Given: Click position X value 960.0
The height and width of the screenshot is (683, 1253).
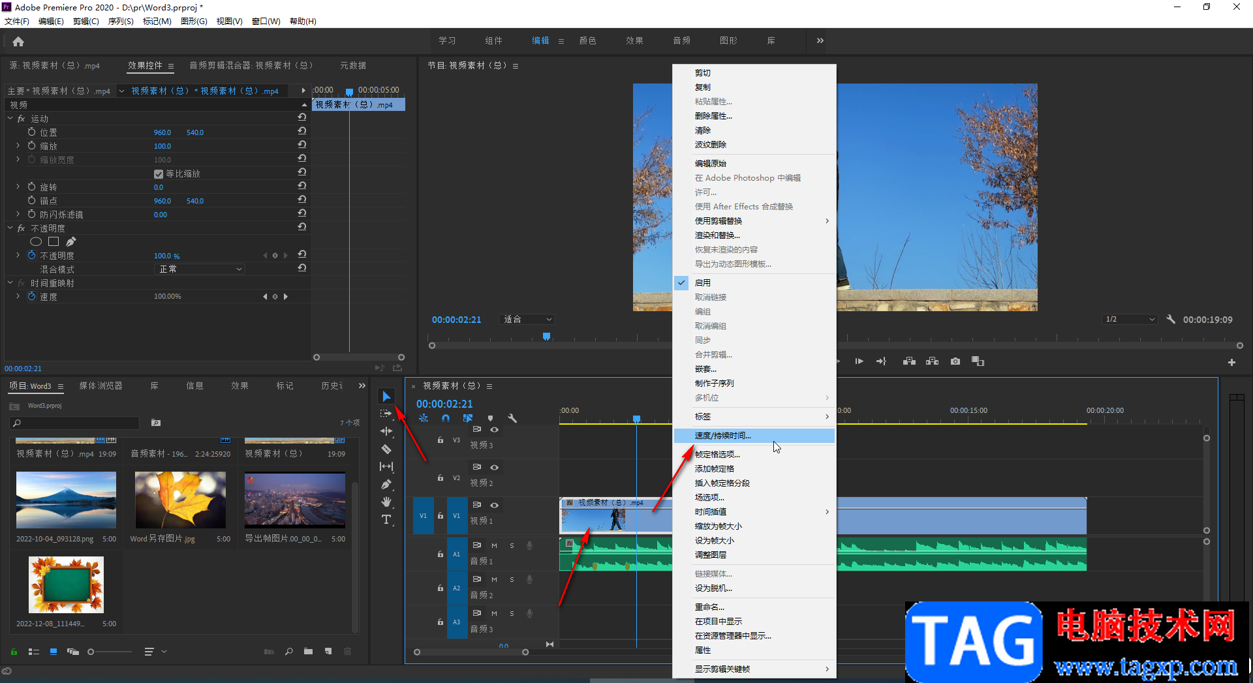Looking at the screenshot, I should point(162,132).
